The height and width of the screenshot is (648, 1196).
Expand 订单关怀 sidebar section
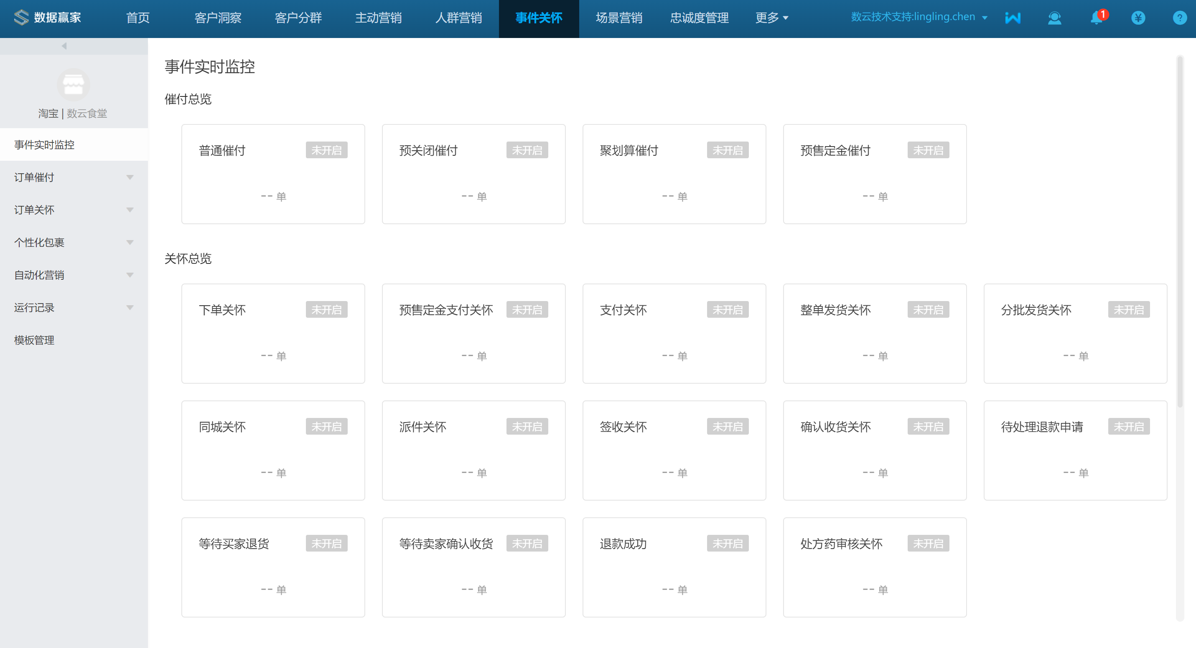[x=74, y=210]
